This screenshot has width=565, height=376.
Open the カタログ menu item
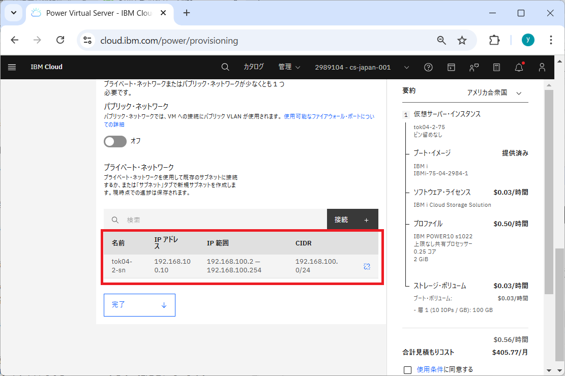(x=254, y=67)
